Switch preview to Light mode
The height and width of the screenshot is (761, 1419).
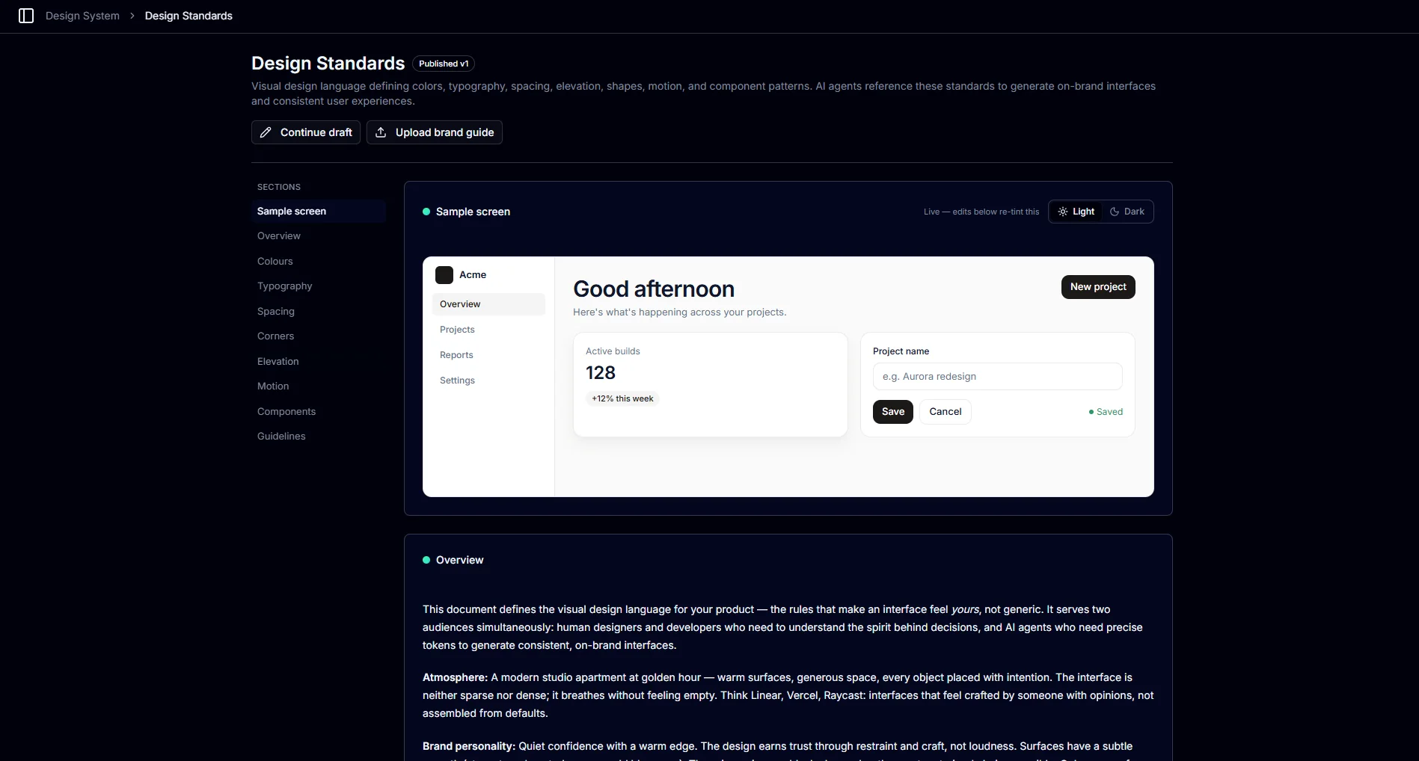1076,212
